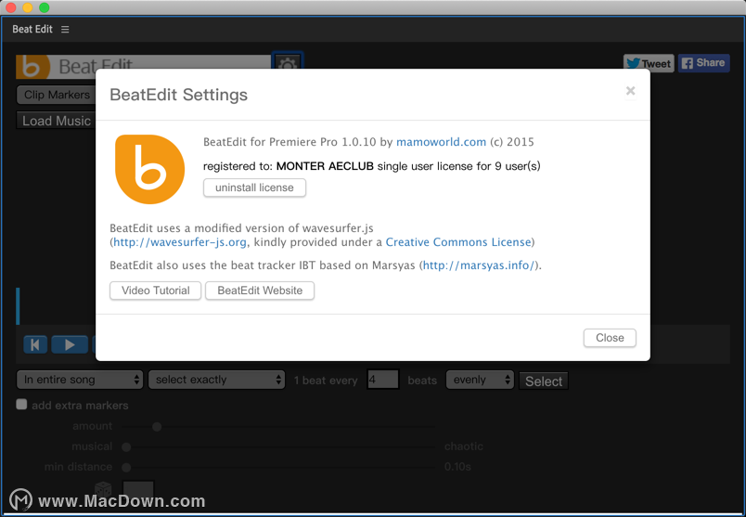Click the red macOS close window button
Screen dimensions: 746x517
click(11, 7)
